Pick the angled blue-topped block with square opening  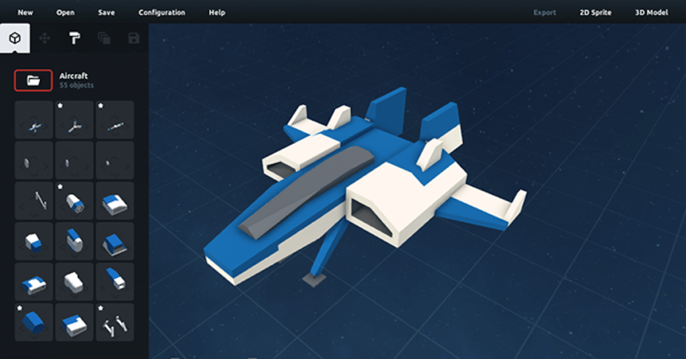[x=115, y=281]
